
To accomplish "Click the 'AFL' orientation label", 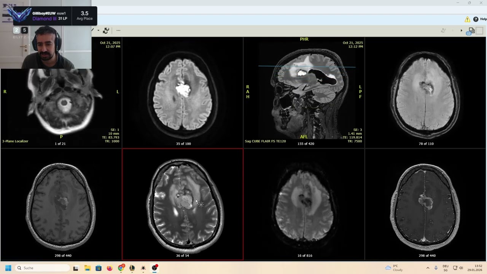I will (304, 137).
